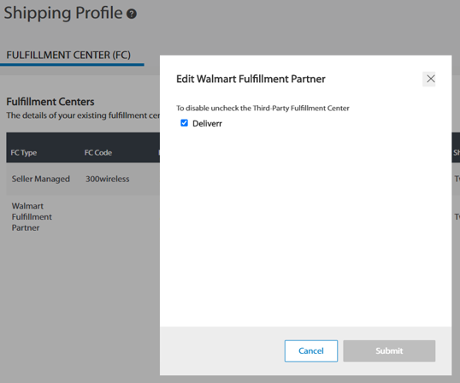
Task: Uncheck the Deliverr checkbox
Action: pos(184,123)
